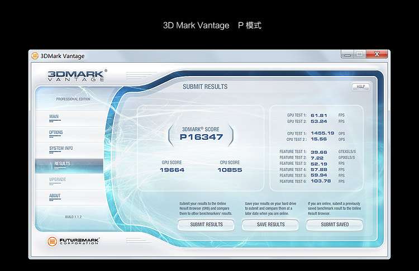Click the GPU score value 19664

(x=172, y=170)
